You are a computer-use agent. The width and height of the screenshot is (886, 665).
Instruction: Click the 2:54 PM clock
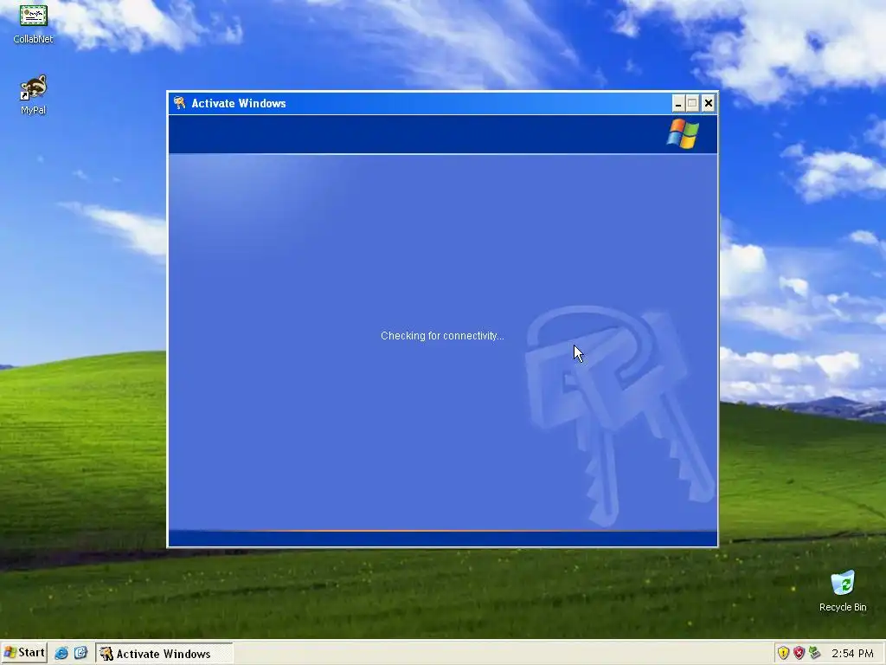[852, 654]
